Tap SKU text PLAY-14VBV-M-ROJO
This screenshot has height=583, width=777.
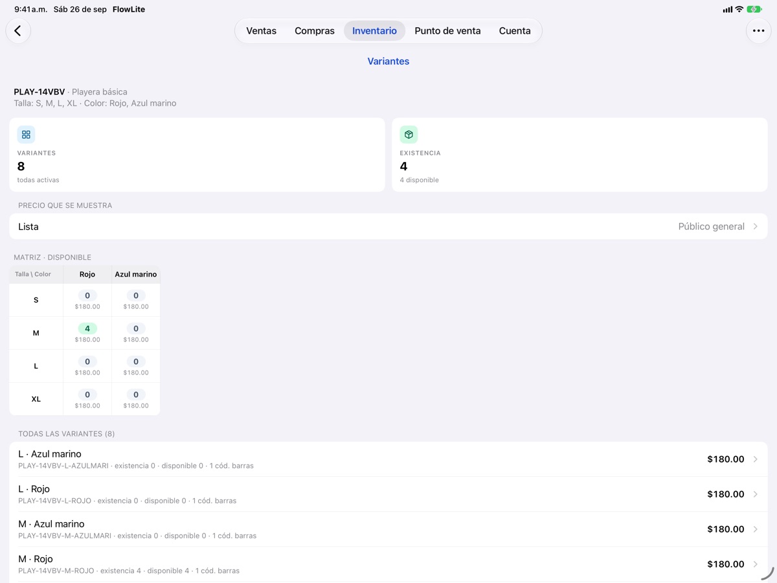click(x=56, y=571)
